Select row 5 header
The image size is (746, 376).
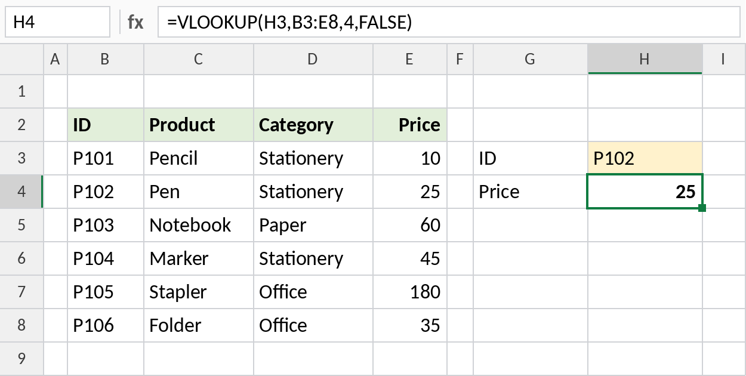click(22, 225)
